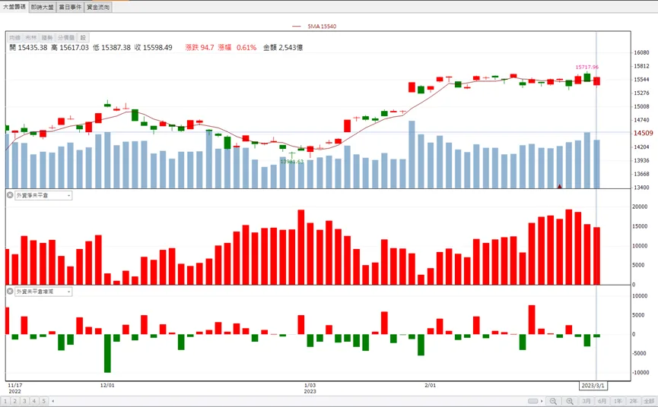
Task: Select chart page number 3
Action: (25, 401)
